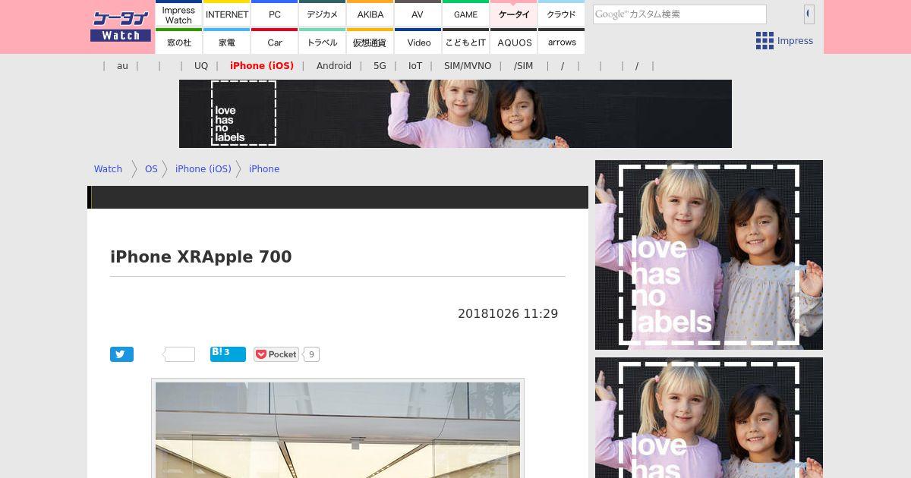Open the 仮想通貨 Watch tab
911x478 pixels.
370,42
